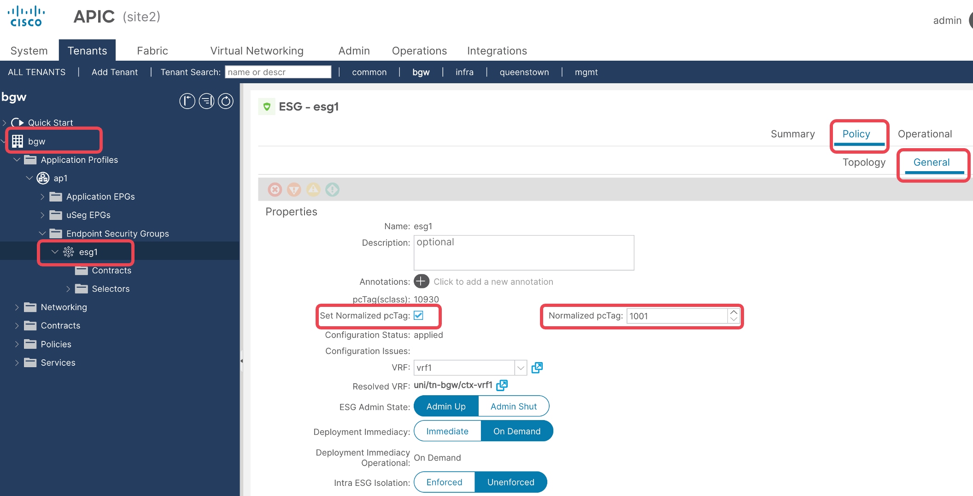Click ALL TENANTS link
The height and width of the screenshot is (496, 973).
pos(37,72)
